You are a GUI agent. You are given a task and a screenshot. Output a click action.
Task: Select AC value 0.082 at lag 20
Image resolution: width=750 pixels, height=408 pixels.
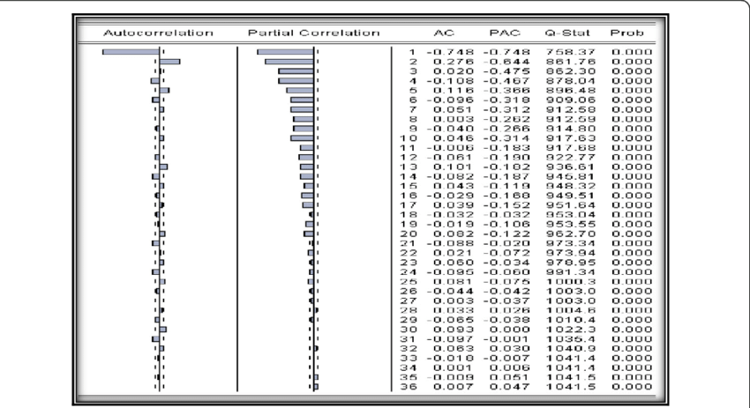pyautogui.click(x=454, y=234)
